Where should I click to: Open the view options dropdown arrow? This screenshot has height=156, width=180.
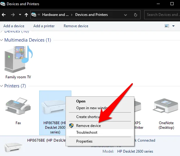pyautogui.click(x=173, y=26)
